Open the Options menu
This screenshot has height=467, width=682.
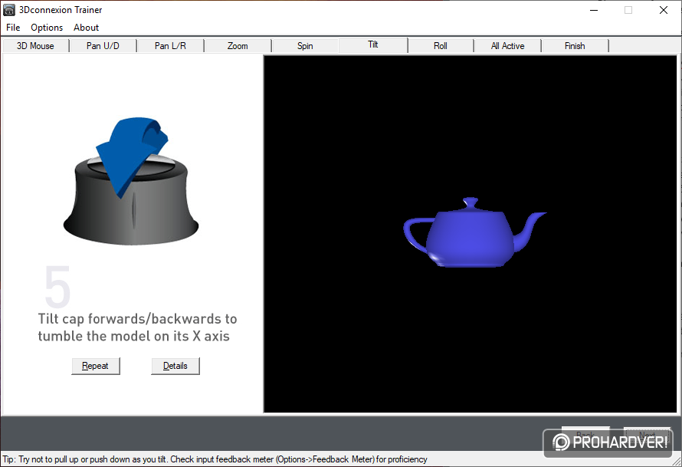[47, 28]
